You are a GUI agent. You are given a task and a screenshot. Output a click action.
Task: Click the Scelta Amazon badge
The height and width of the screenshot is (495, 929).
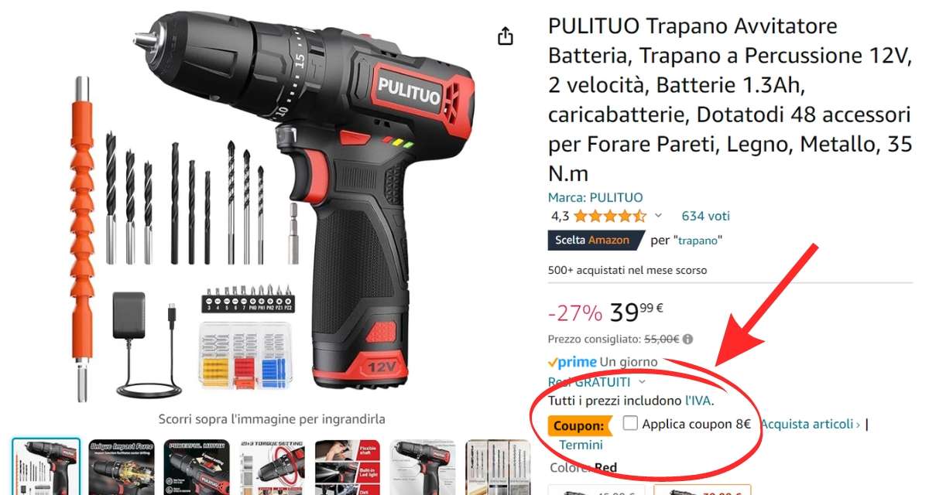point(596,241)
